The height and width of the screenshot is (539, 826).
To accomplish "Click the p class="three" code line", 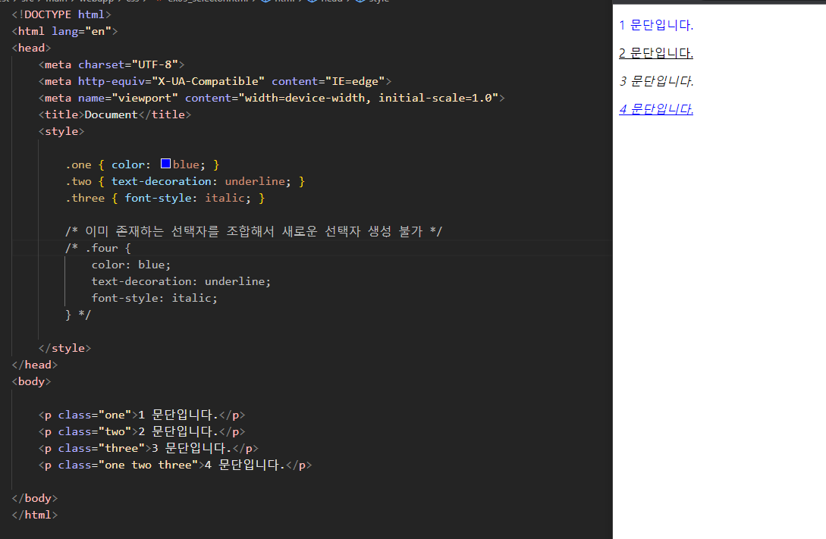I will (x=149, y=449).
